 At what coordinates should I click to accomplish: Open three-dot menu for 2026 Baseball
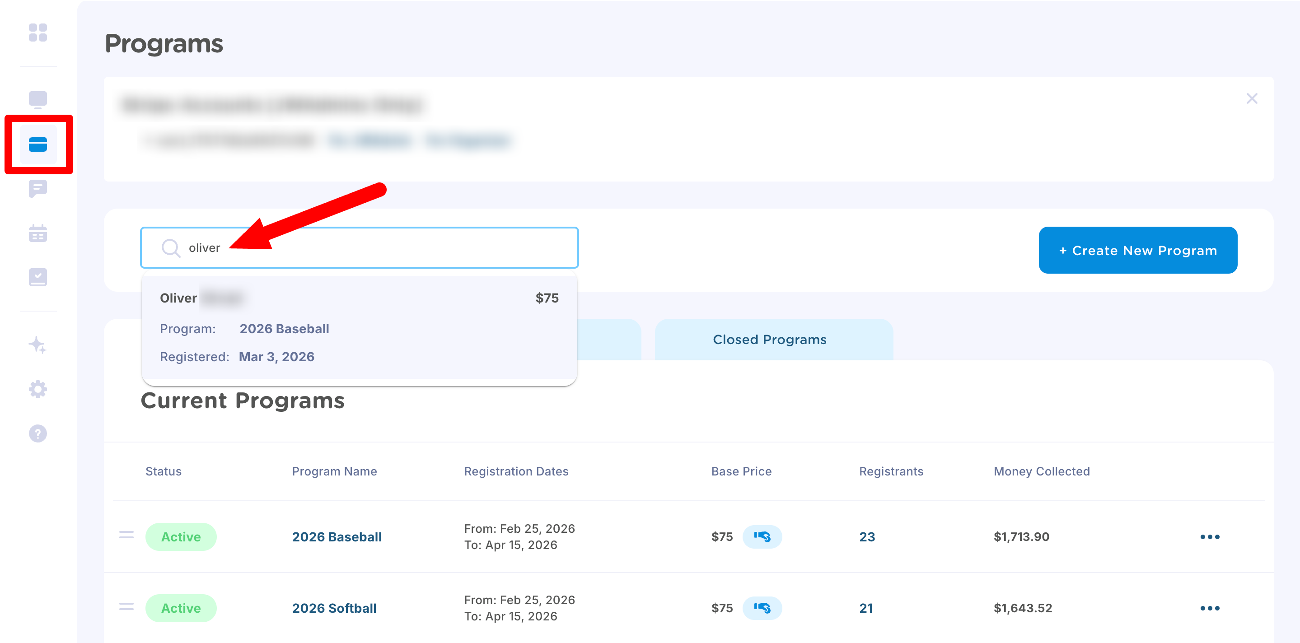point(1209,536)
